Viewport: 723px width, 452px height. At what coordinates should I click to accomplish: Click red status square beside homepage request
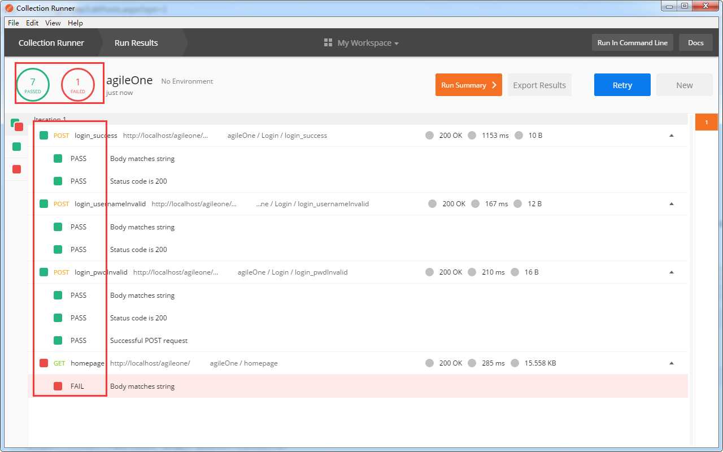[44, 363]
